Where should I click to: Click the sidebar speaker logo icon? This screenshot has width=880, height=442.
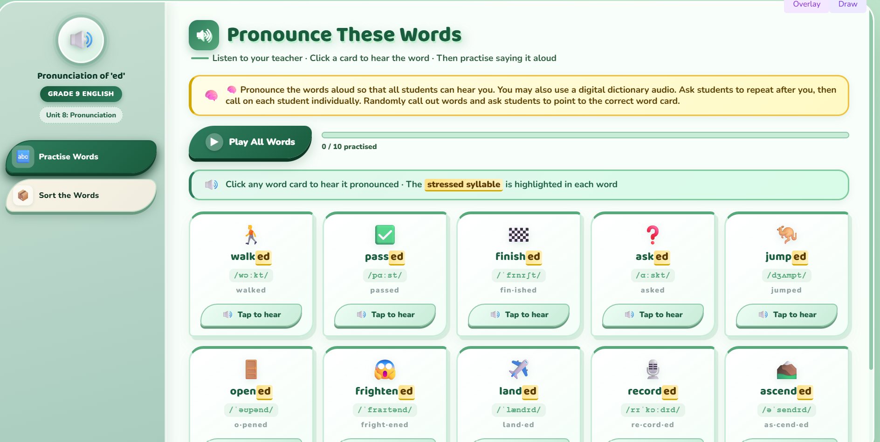81,40
